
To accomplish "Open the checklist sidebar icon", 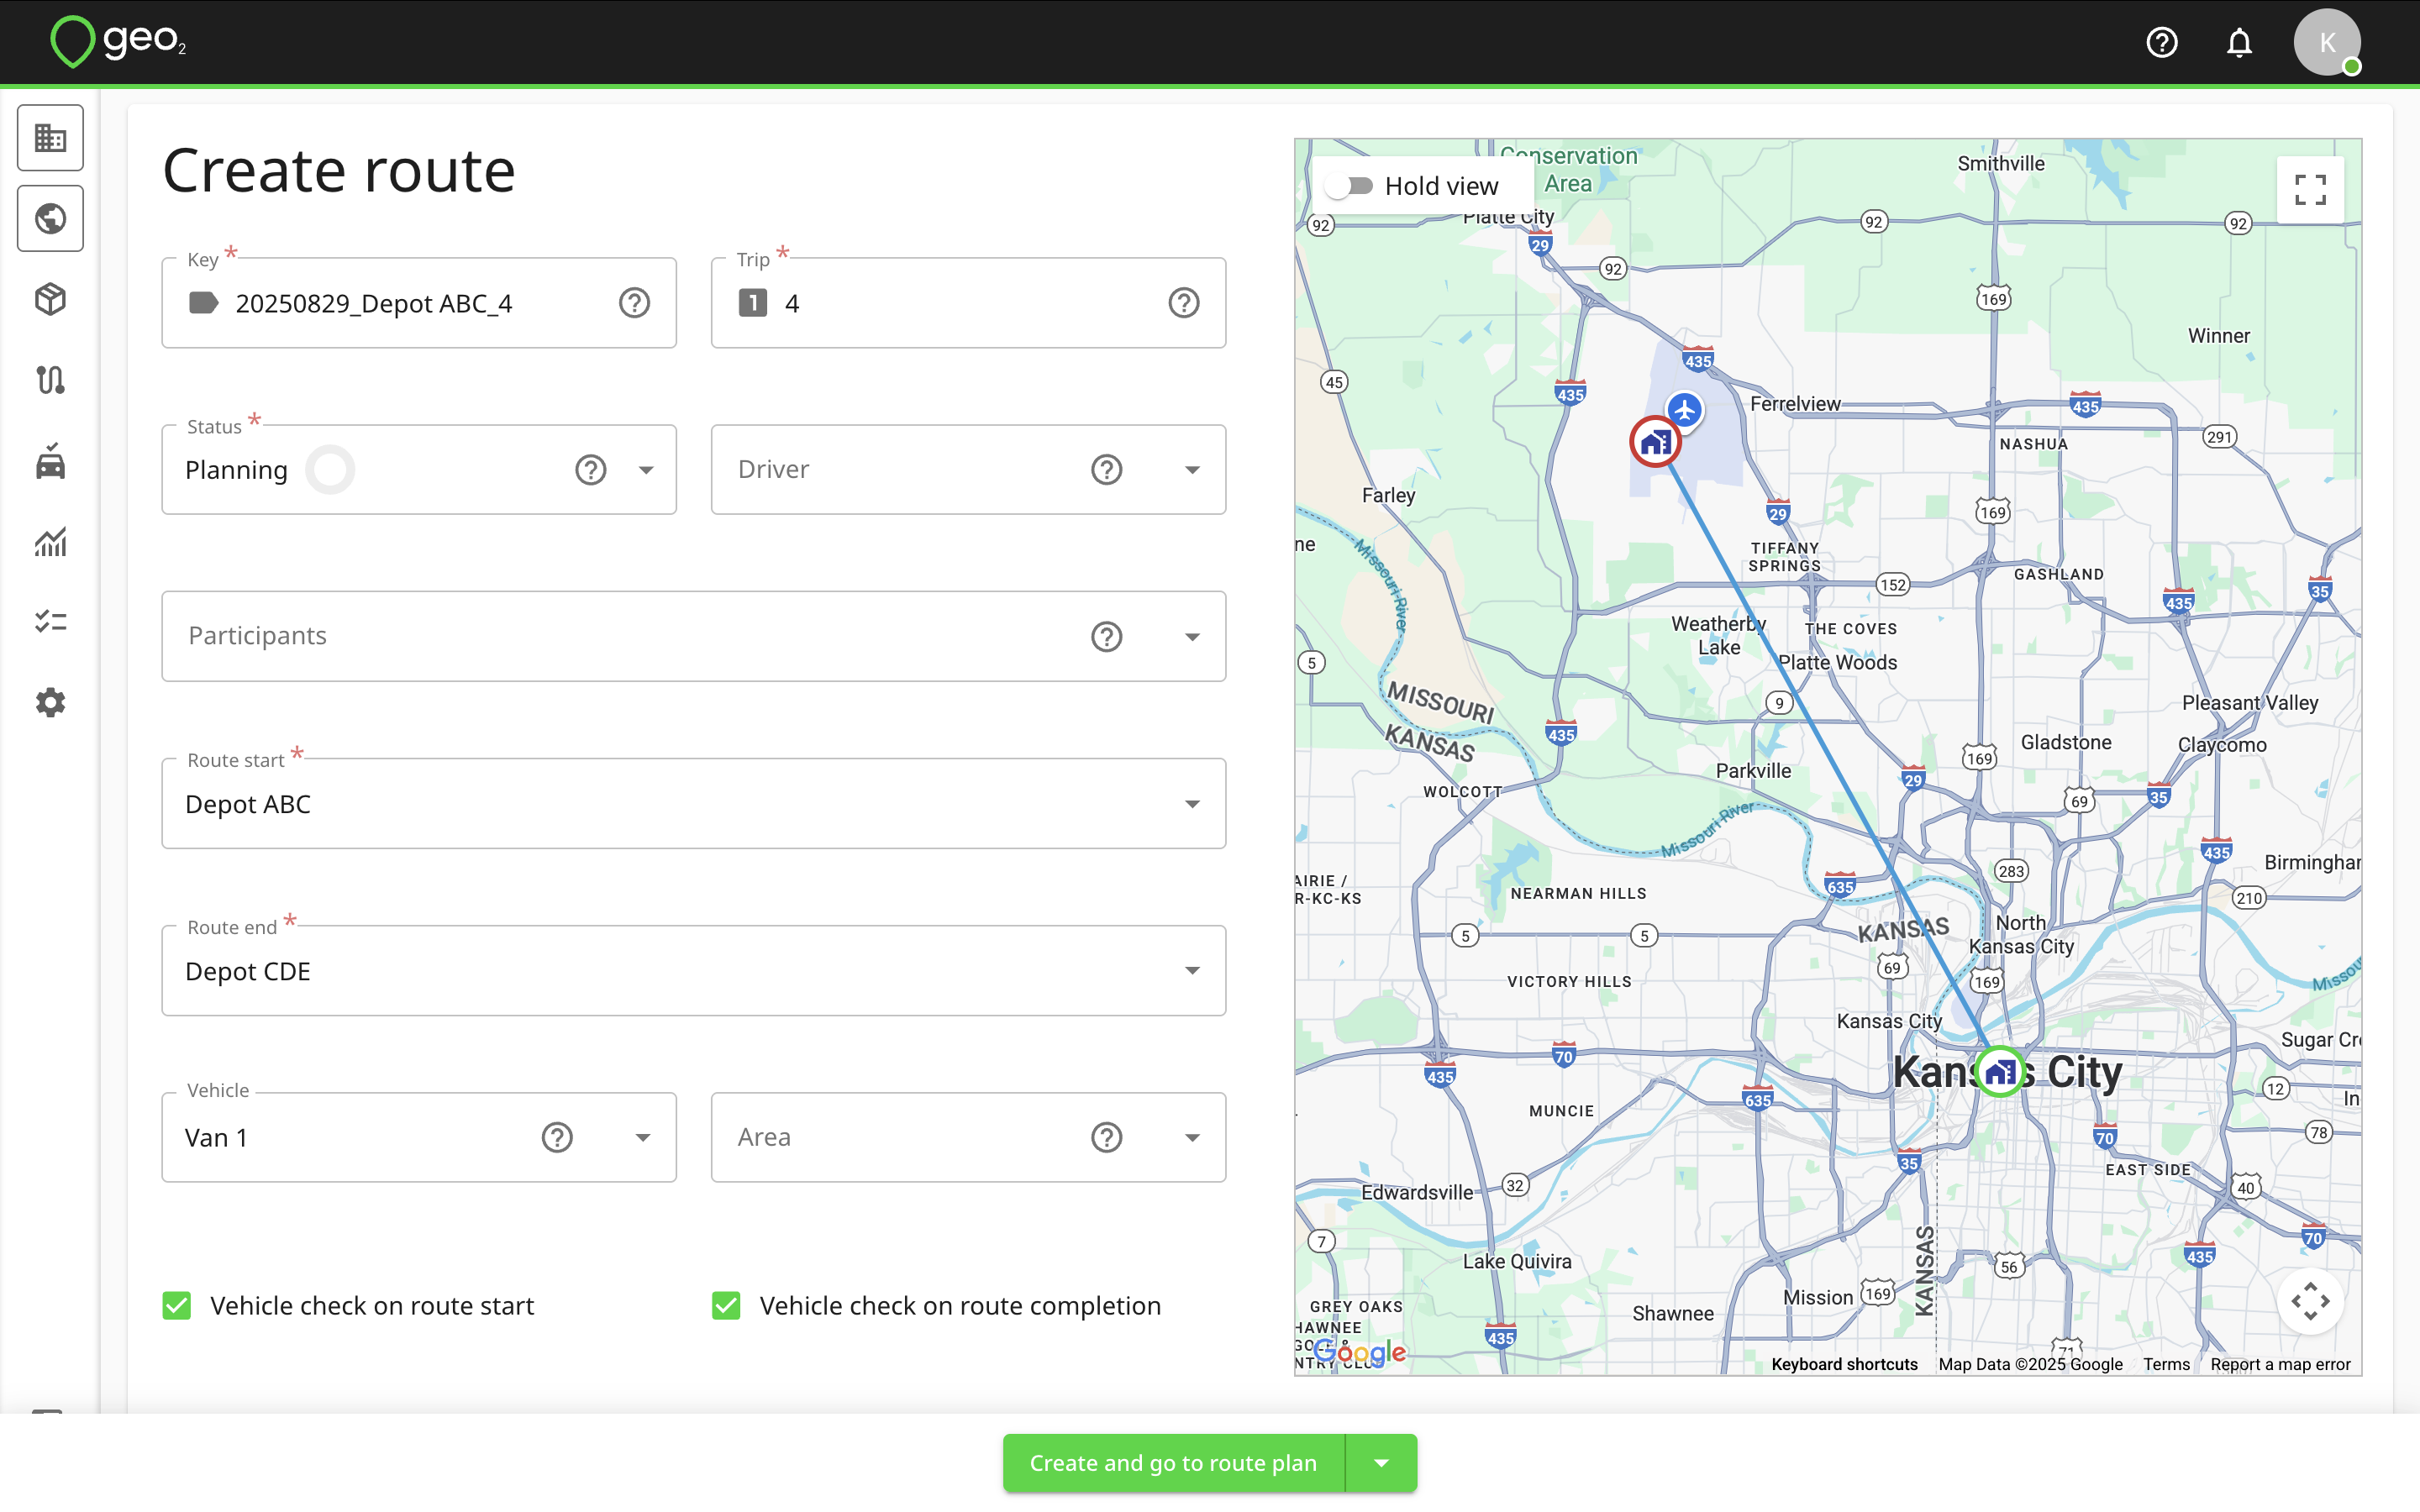I will 50,622.
